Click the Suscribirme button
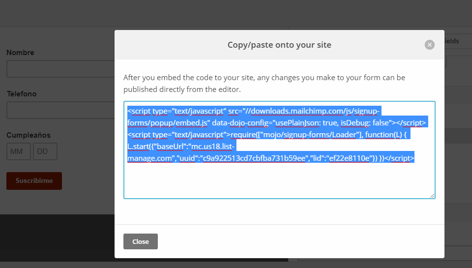Viewport: 472px width, 268px height. click(x=34, y=181)
